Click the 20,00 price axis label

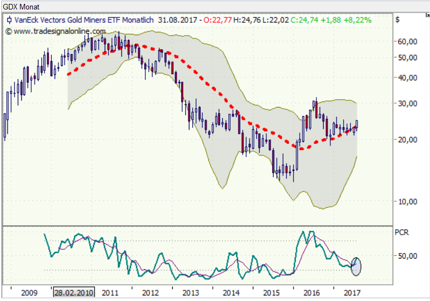(408, 140)
